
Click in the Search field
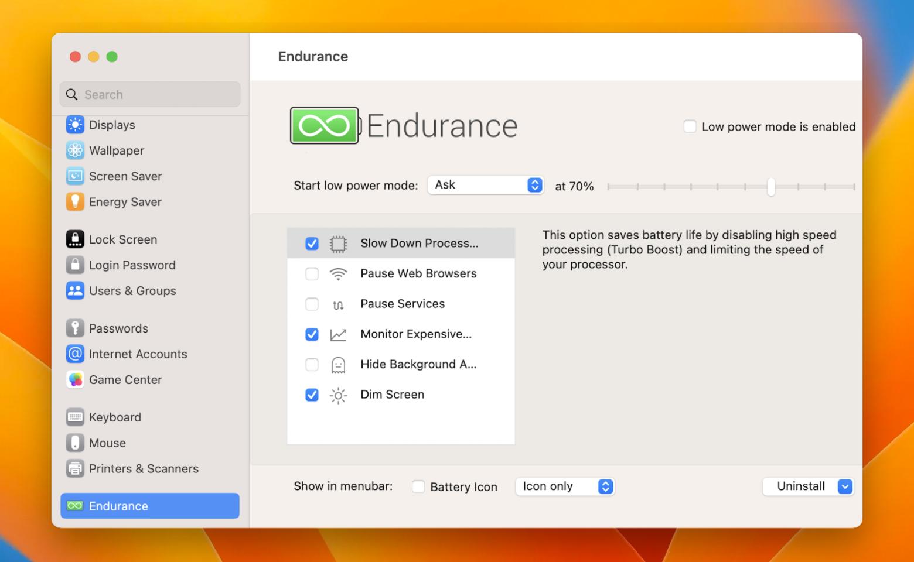[150, 94]
